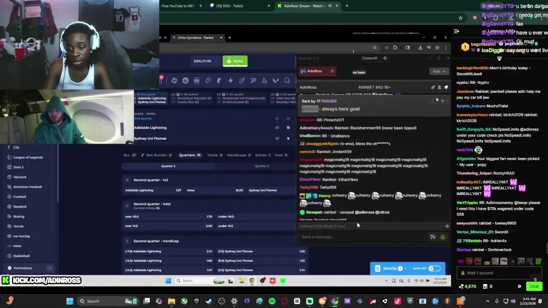The width and height of the screenshot is (548, 308).
Task: Click the Bet Builder icon in the markets tabs
Action: pyautogui.click(x=143, y=155)
